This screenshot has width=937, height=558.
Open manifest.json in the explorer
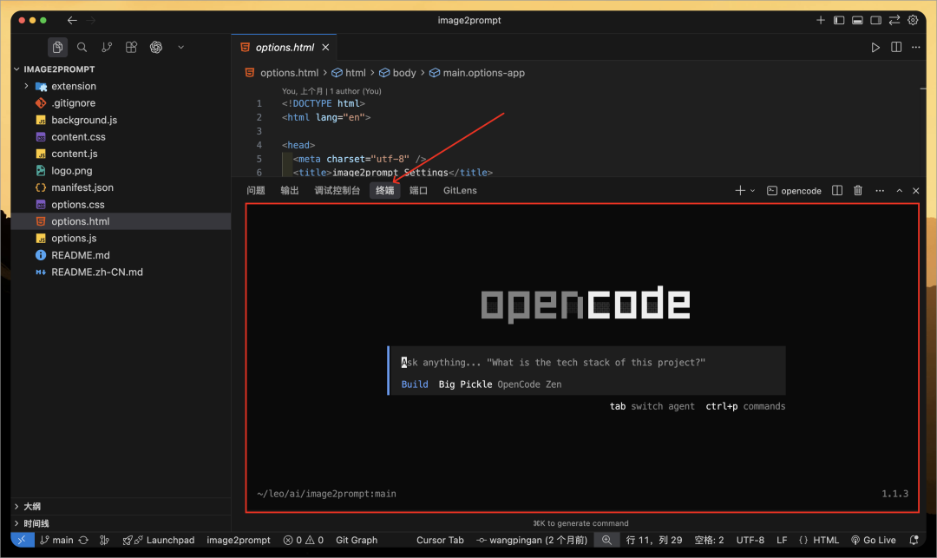[82, 187]
